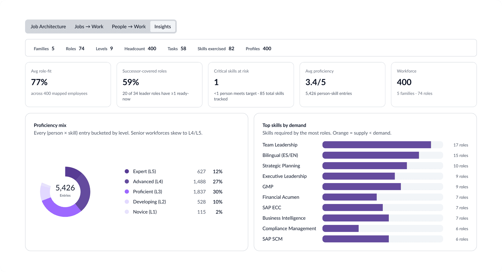Viewport: 502px width, 272px height.
Task: Open the Jobs → Work tab
Action: (x=89, y=26)
